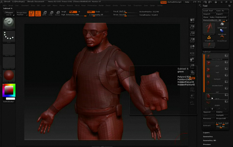Expand the Layers subpalette
233x147 pixels.
pos(206,133)
